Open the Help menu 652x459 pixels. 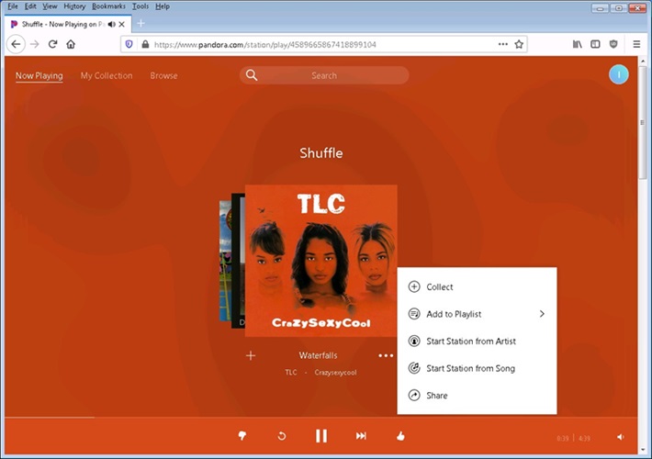tap(163, 6)
